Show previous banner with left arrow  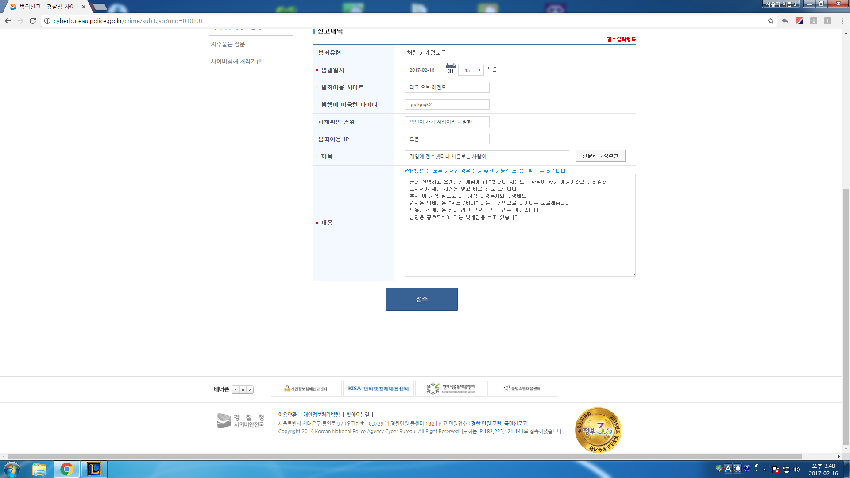(236, 389)
